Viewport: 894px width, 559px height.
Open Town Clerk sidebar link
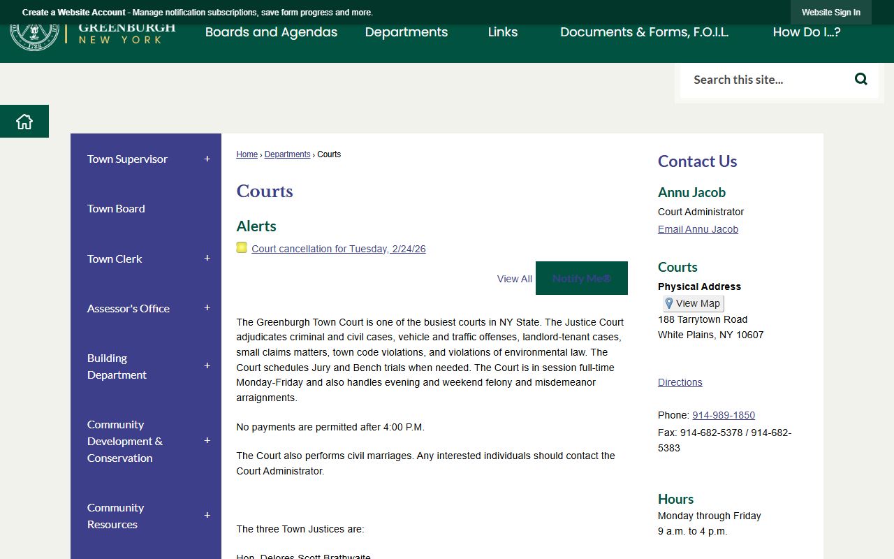[115, 259]
